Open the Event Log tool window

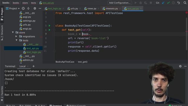pos(175,105)
